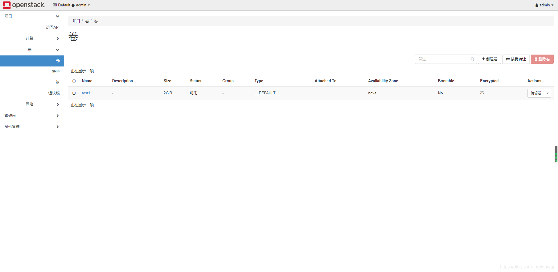Click the 编辑卷 button for test1

[x=536, y=93]
